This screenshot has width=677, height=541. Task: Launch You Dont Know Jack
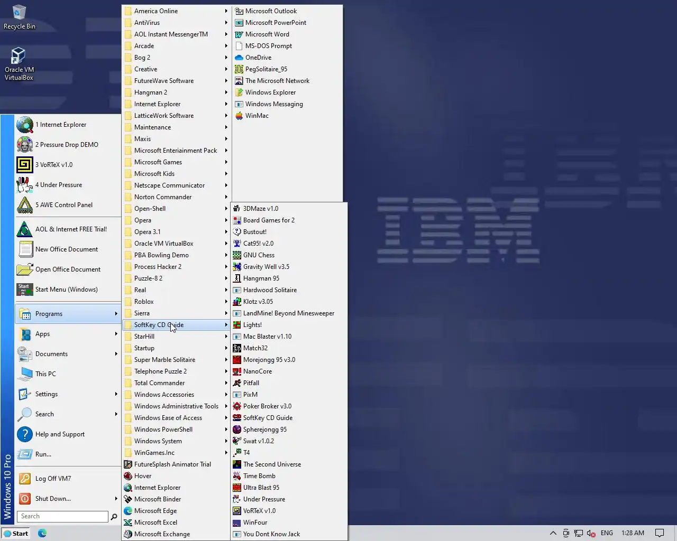[x=289, y=534]
